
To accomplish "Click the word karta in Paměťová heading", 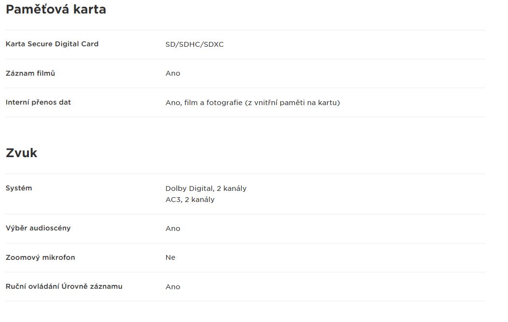I will click(90, 9).
